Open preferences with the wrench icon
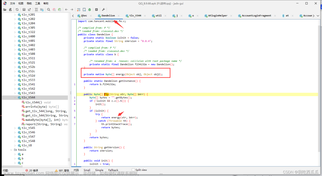Screen dimensions: 322x176 click(x=103, y=10)
